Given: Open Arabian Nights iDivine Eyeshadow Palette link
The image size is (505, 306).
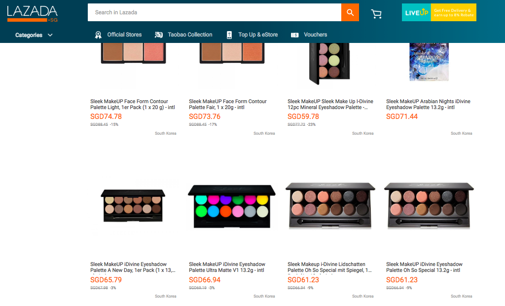Looking at the screenshot, I should [x=428, y=104].
